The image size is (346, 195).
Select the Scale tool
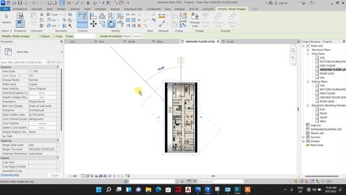point(134,20)
